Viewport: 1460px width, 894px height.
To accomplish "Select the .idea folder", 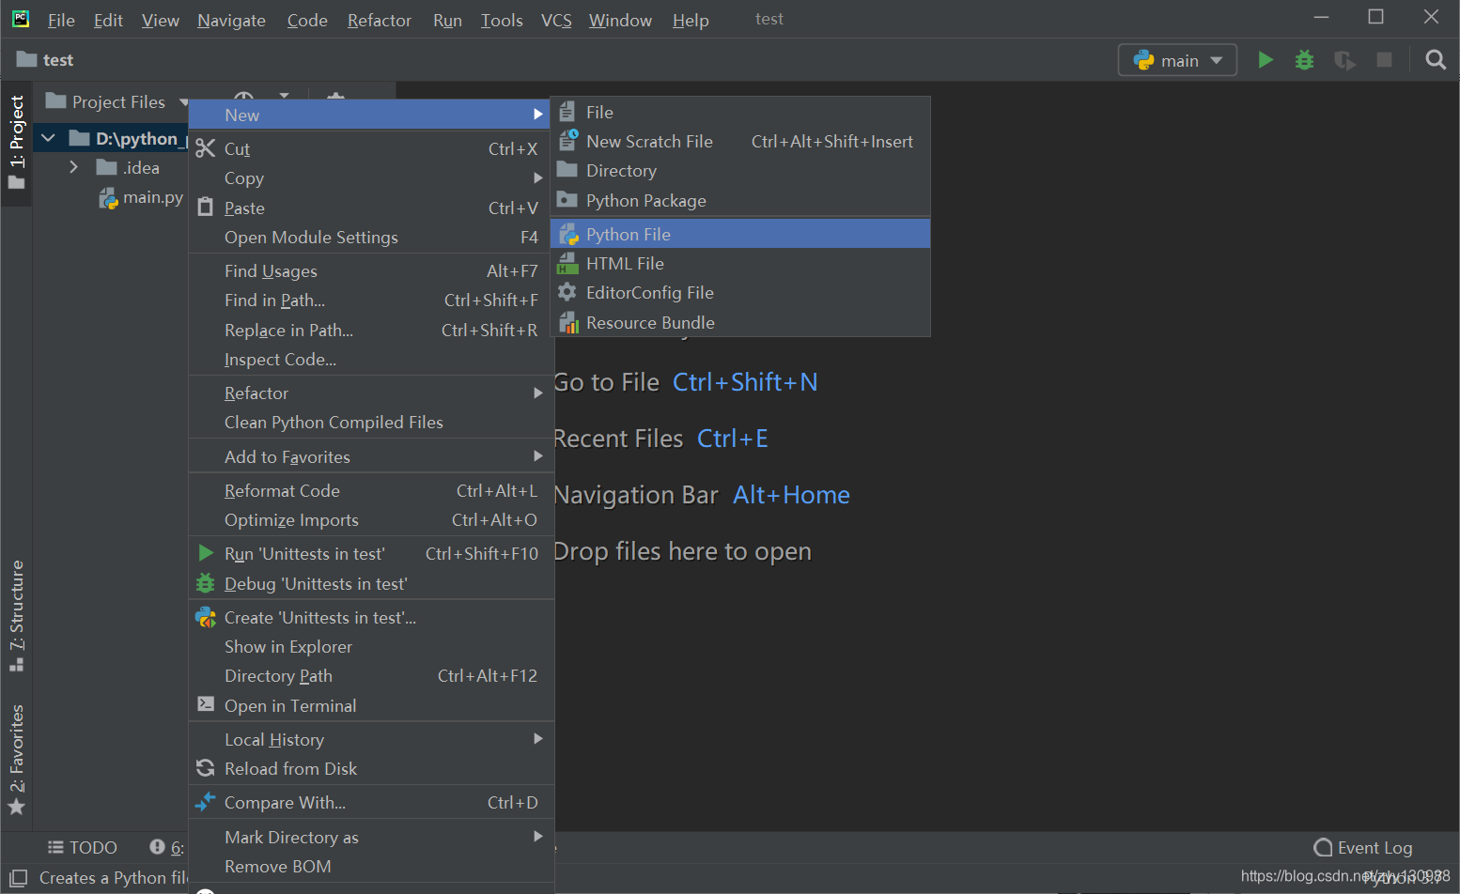I will (129, 168).
